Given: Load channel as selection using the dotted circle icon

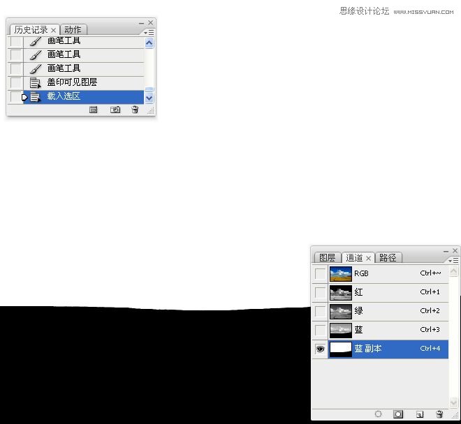Looking at the screenshot, I should (378, 414).
